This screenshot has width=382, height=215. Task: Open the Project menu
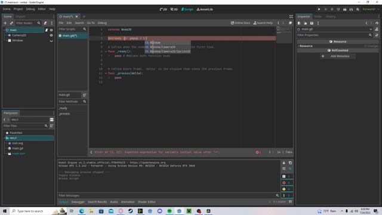[18, 9]
